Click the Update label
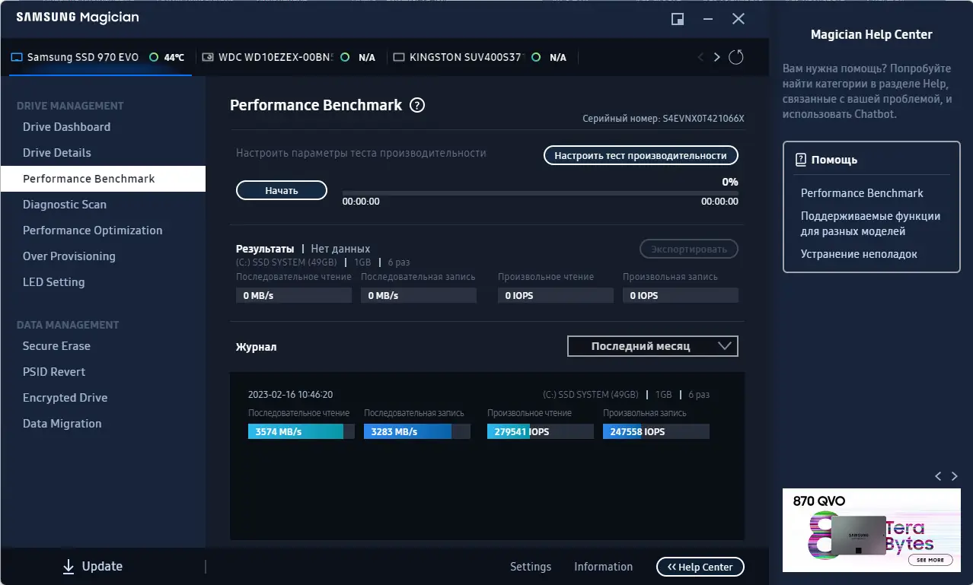Screen dimensions: 973x585 click(102, 567)
